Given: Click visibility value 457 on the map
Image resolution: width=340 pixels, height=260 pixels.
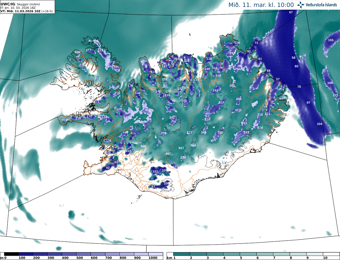Looking at the screenshot, I should click(x=168, y=154).
